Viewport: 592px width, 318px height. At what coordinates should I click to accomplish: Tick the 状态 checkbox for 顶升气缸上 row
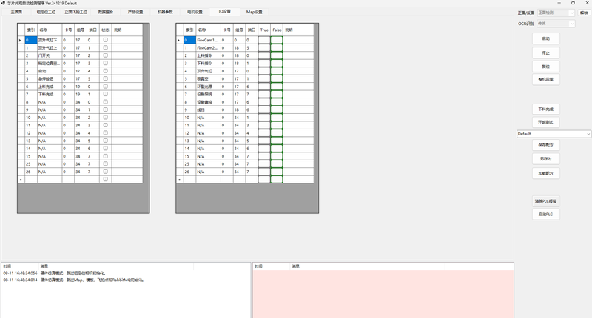105,47
